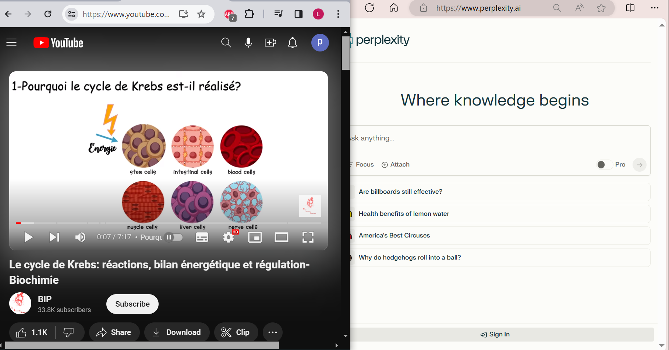Open Chrome profile avatar L
The image size is (669, 350).
click(x=318, y=14)
